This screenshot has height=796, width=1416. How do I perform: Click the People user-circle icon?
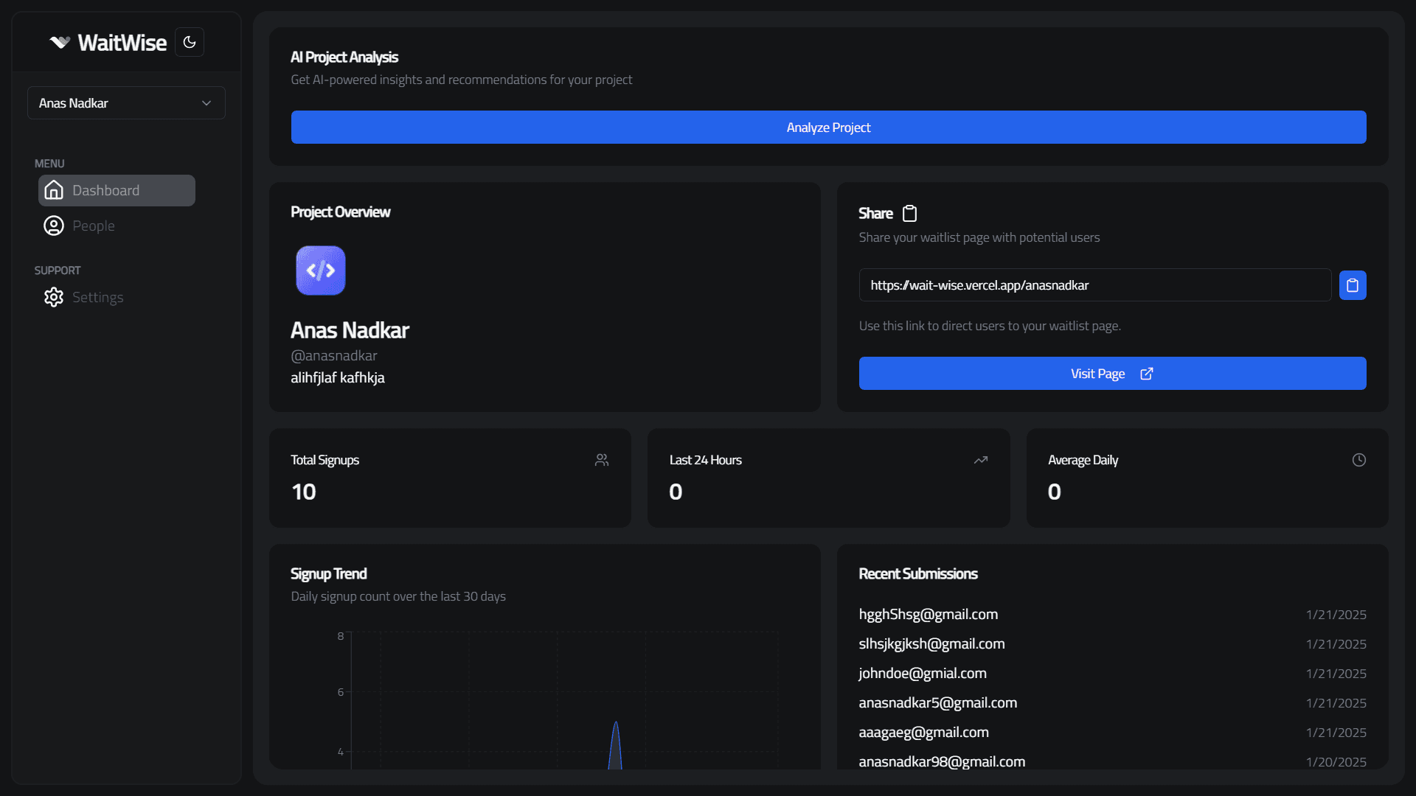click(54, 226)
